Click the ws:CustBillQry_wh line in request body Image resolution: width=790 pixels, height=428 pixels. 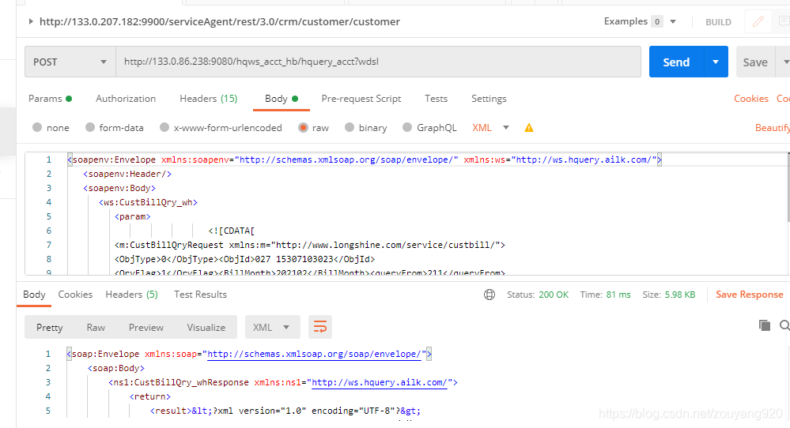pos(148,202)
